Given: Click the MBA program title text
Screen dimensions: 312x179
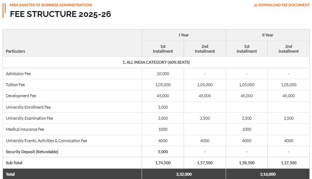Looking at the screenshot, I should [x=51, y=5].
